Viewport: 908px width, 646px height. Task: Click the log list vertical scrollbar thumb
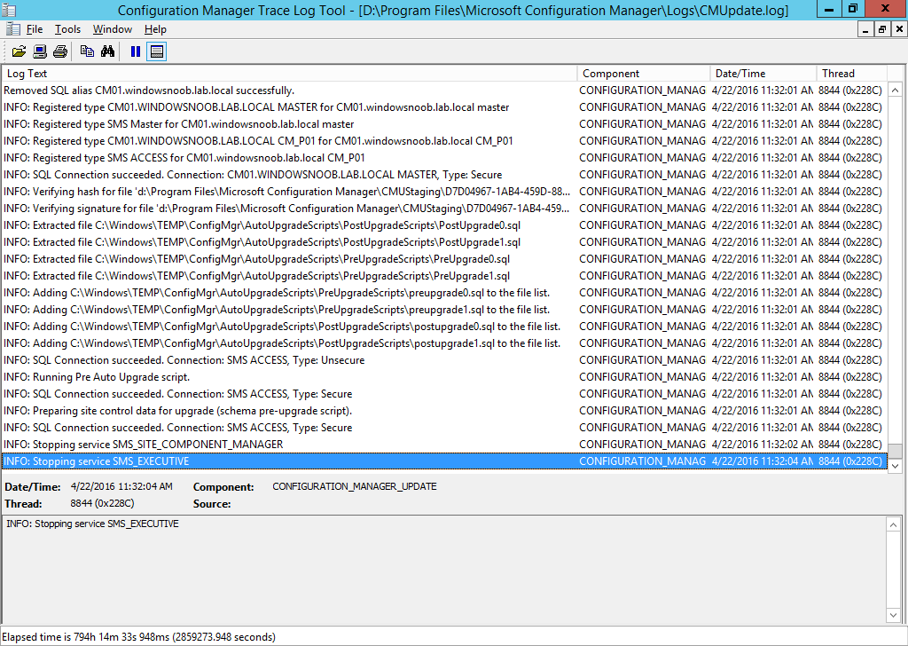(x=896, y=451)
